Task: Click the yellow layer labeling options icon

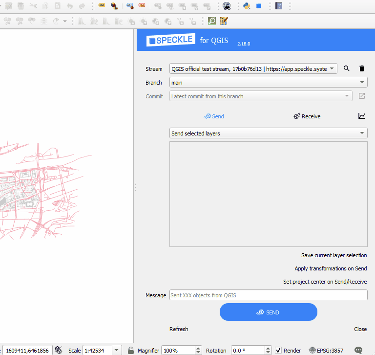Action: [102, 6]
